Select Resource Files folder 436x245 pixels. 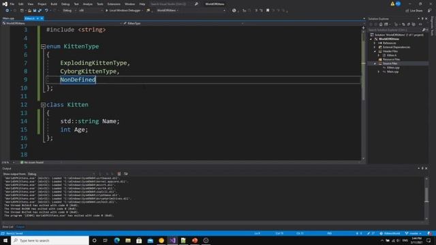click(x=391, y=59)
